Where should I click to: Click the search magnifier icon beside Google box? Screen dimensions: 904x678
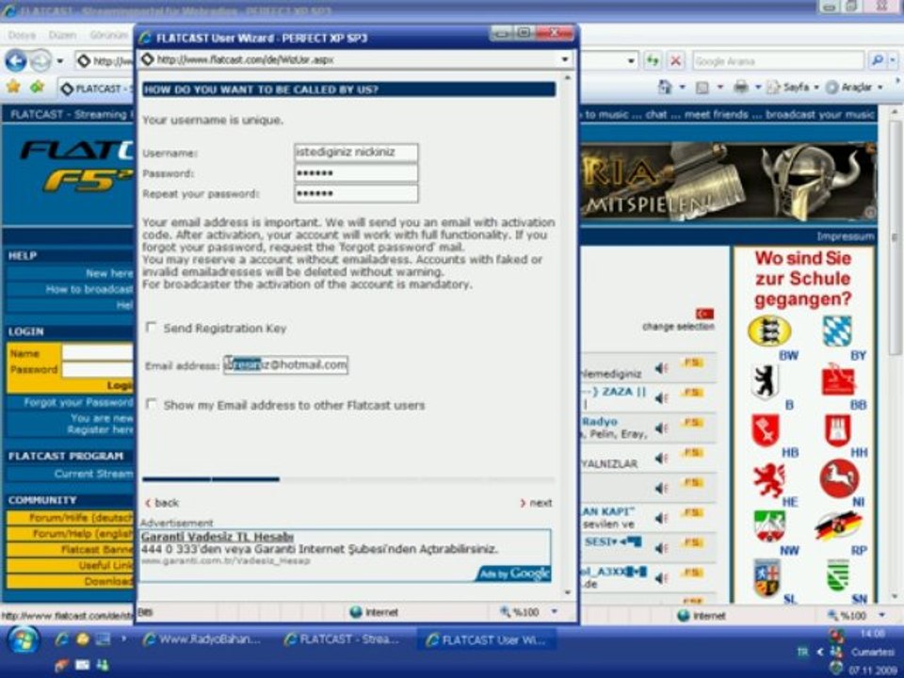(x=877, y=60)
